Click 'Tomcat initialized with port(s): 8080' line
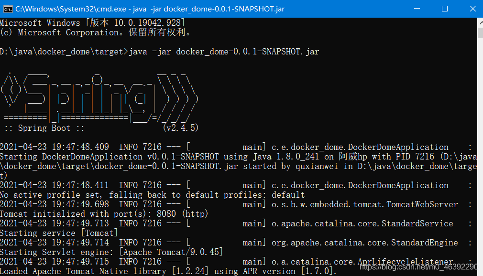The width and height of the screenshot is (483, 276). (x=104, y=214)
